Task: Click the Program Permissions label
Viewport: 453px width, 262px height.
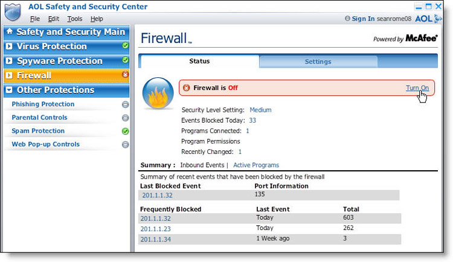Action: (211, 141)
